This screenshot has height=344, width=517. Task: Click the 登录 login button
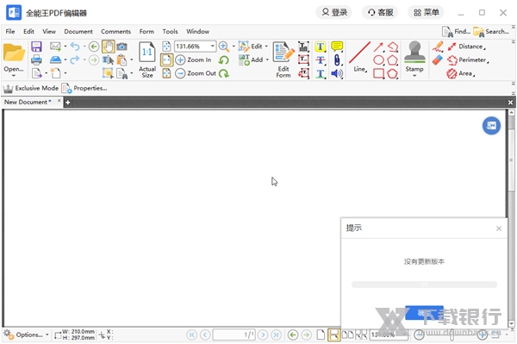(x=333, y=13)
